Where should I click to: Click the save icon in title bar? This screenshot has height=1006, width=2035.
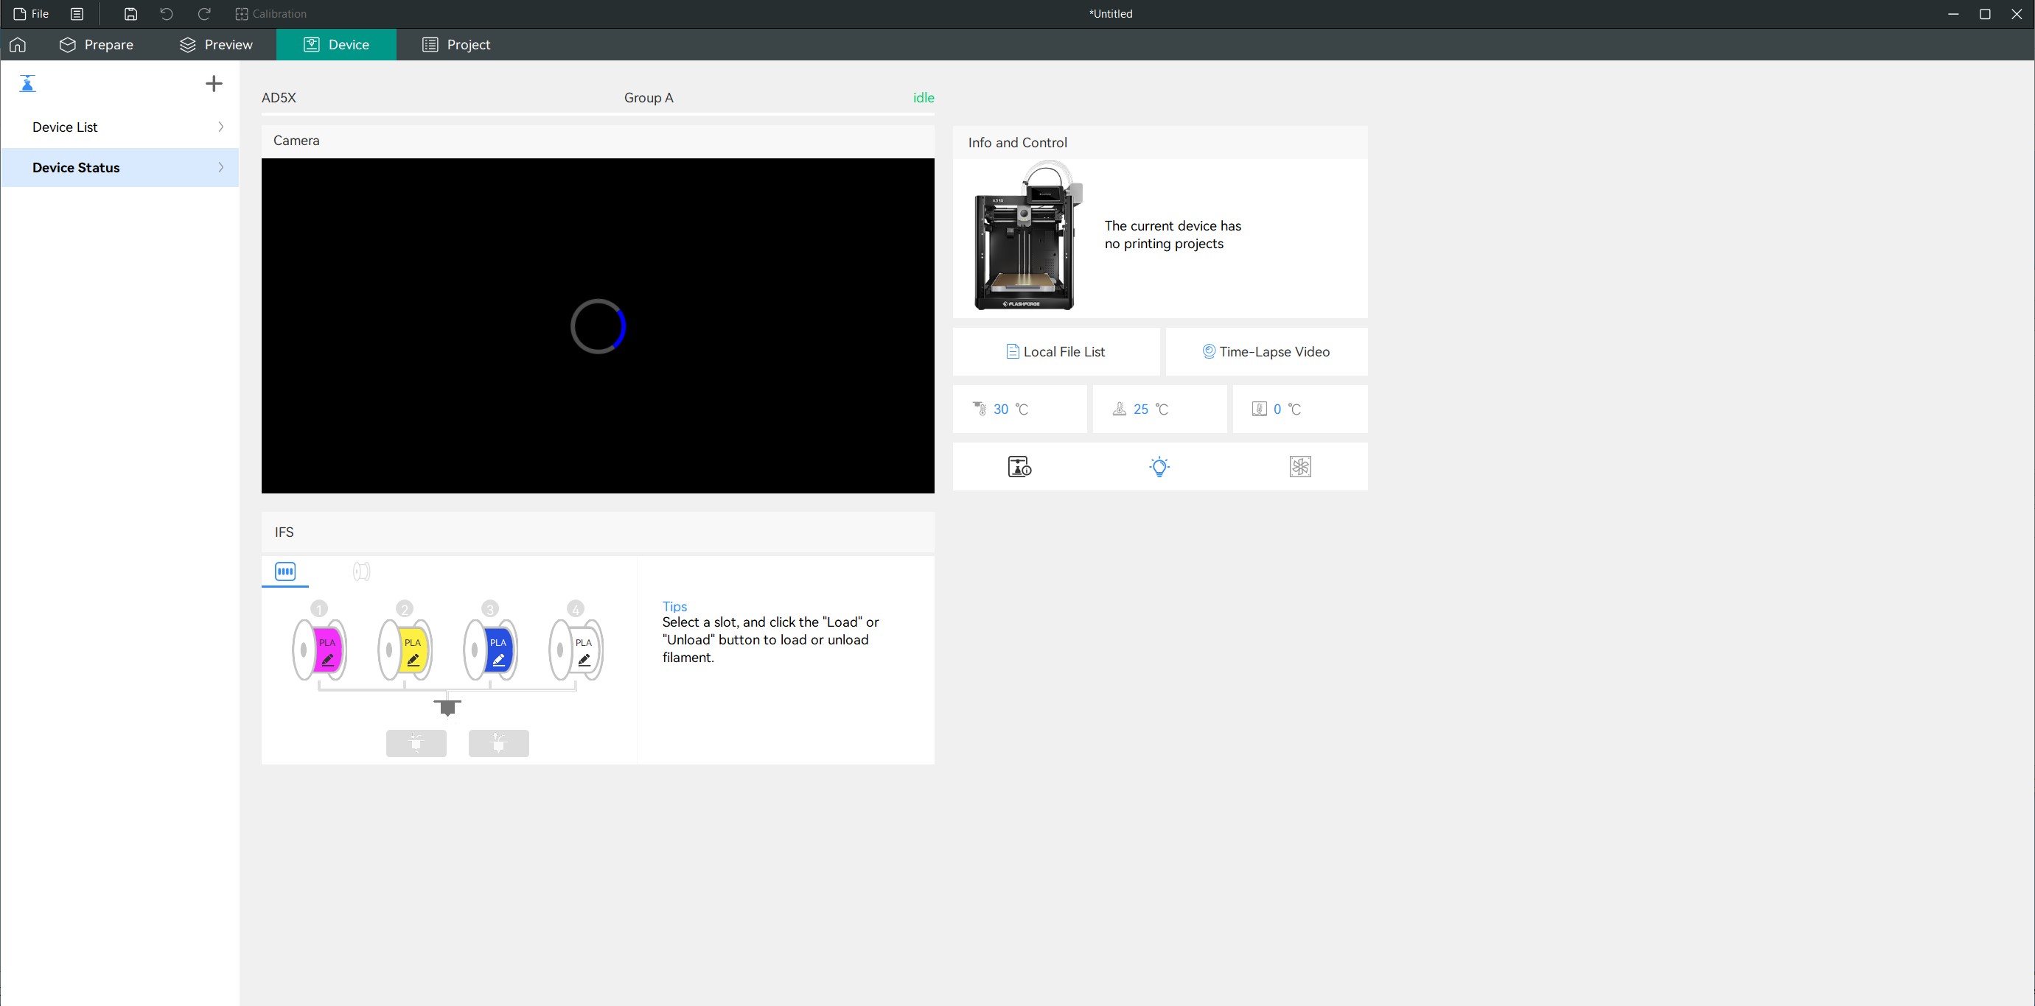coord(131,14)
